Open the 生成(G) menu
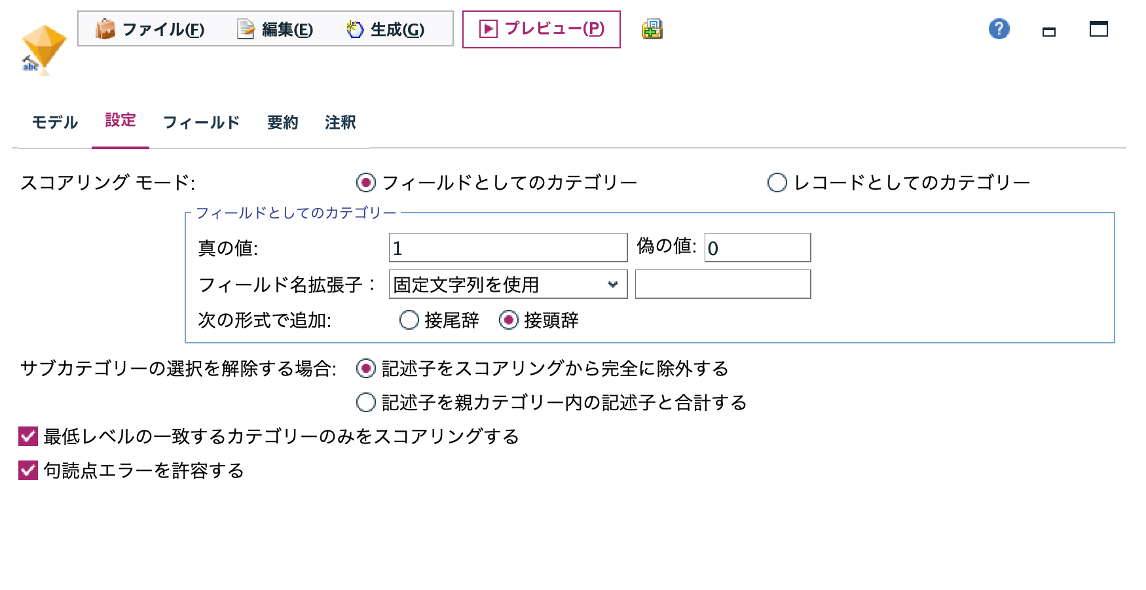Screen dimensions: 1146x590 point(386,29)
